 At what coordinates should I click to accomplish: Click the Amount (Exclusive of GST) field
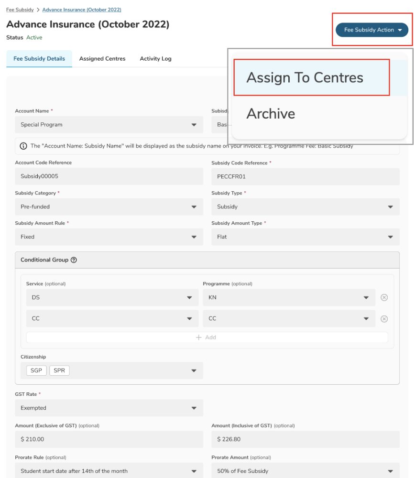[109, 439]
